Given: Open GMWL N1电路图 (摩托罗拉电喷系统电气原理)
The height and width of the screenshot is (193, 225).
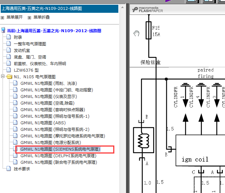Looking at the screenshot, I should point(63,136).
